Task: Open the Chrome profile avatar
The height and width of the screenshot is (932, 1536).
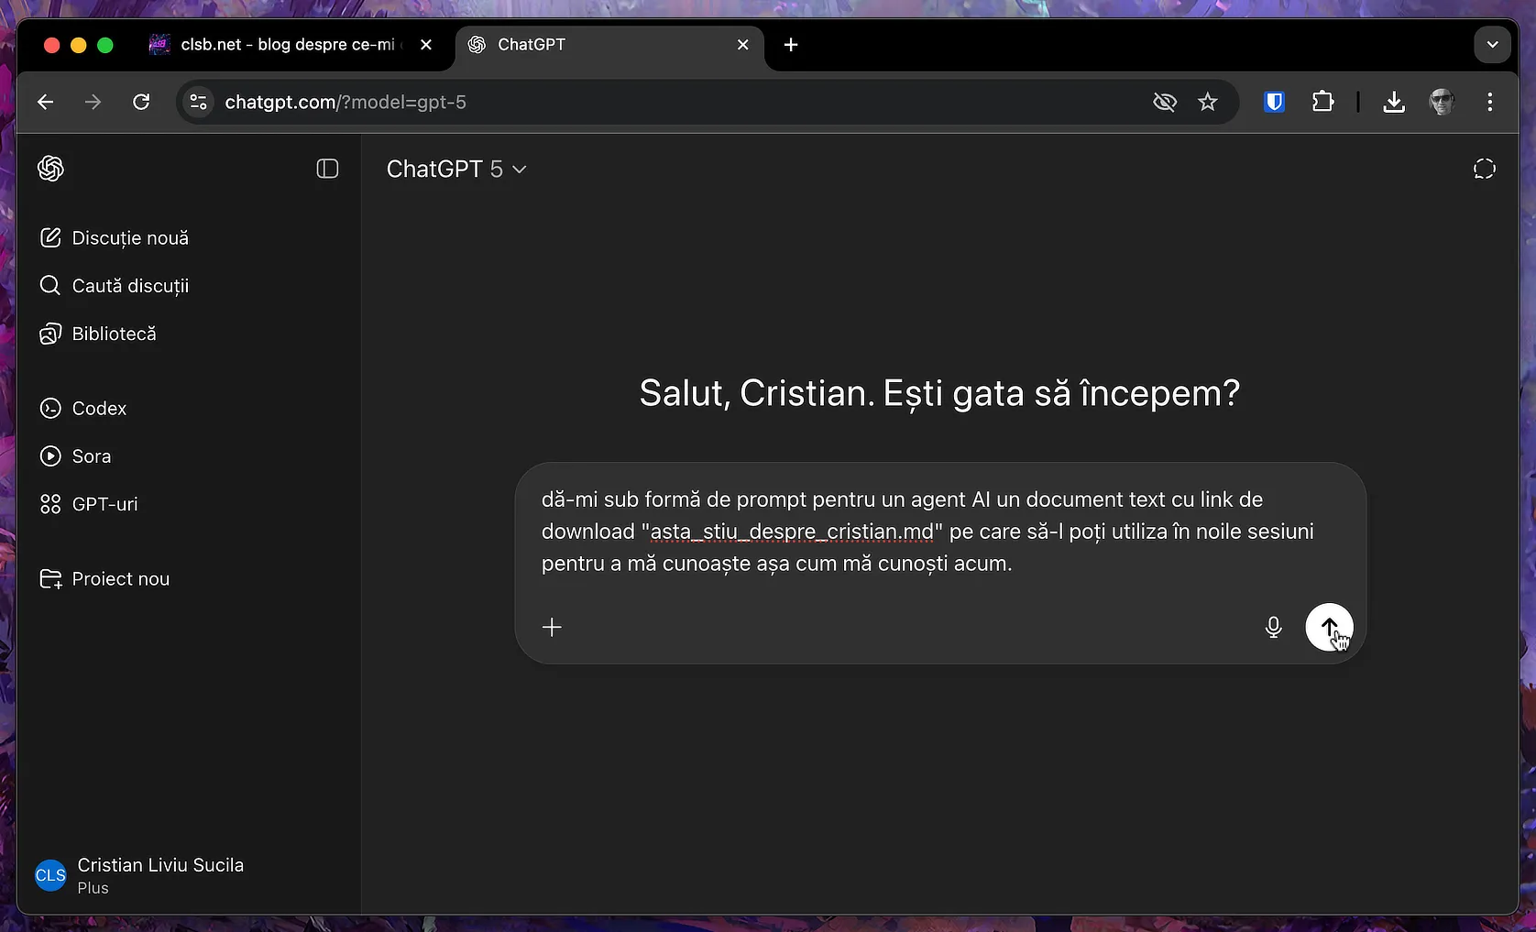Action: point(1443,102)
